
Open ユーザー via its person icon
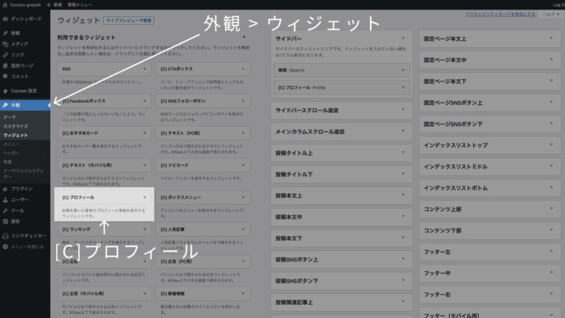point(6,199)
